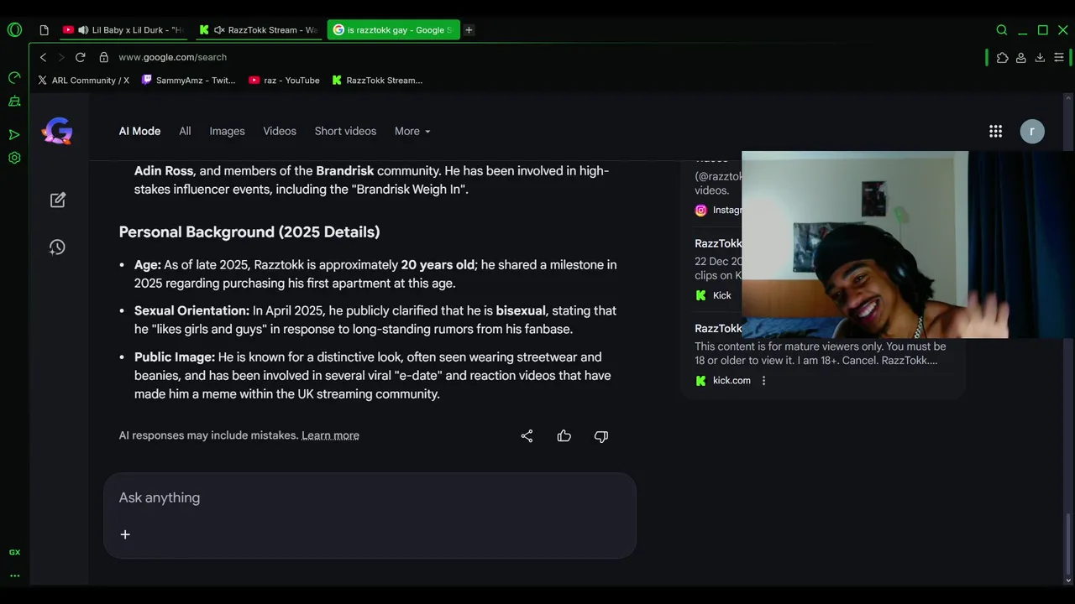Click the bold 'bisexual' word
1075x604 pixels.
coord(521,310)
